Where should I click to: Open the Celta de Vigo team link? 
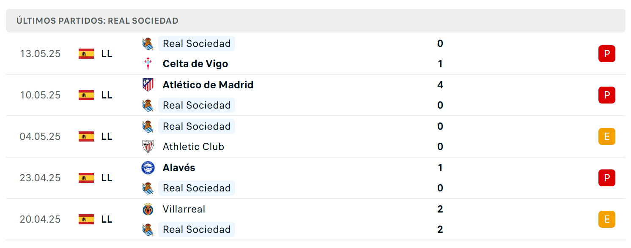[x=195, y=64]
